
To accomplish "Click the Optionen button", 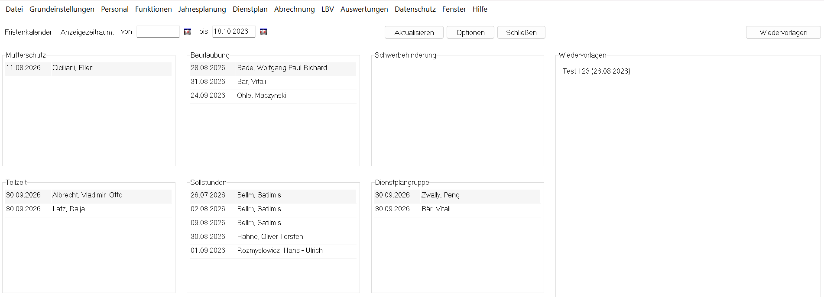I will [x=470, y=32].
